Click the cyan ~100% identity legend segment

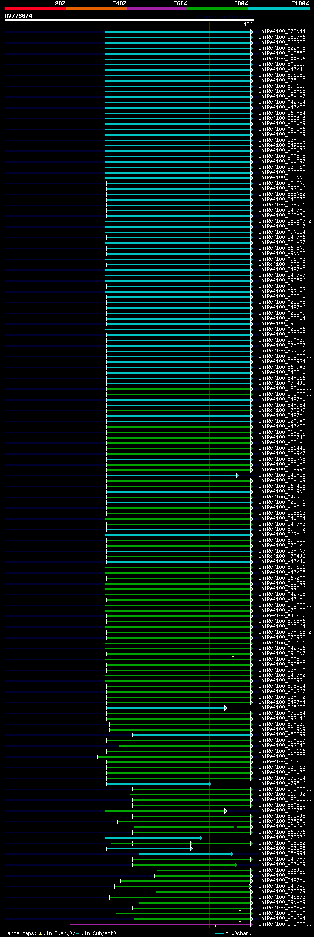[279, 9]
